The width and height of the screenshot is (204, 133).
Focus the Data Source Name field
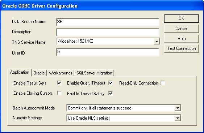108,22
